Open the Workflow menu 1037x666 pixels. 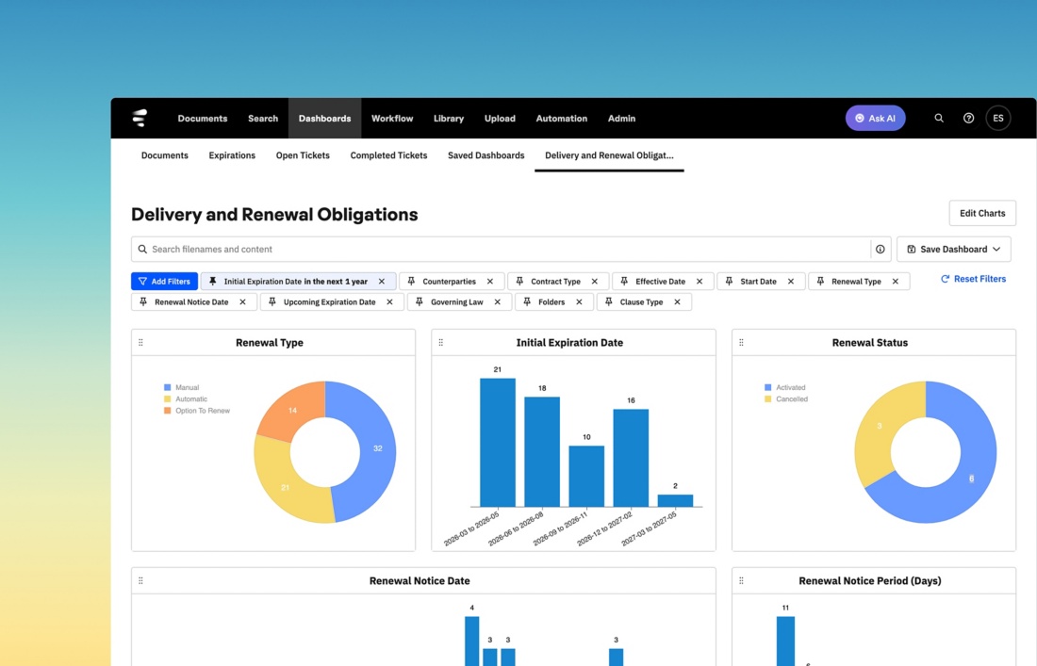click(x=392, y=119)
